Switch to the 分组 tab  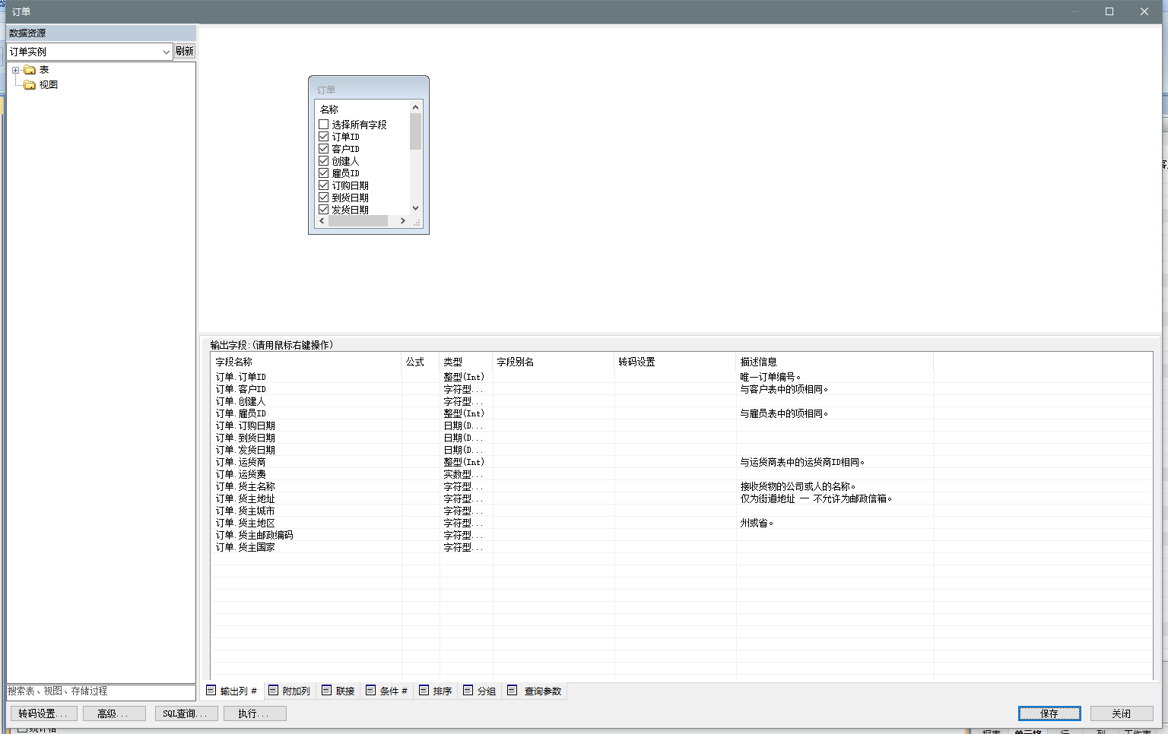click(x=480, y=691)
